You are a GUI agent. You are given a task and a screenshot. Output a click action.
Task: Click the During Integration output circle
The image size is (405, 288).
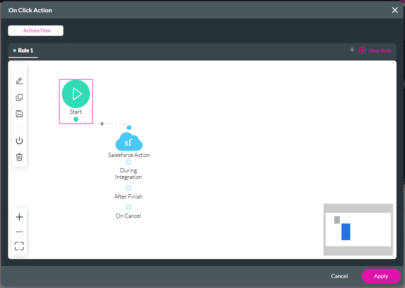pos(129,162)
